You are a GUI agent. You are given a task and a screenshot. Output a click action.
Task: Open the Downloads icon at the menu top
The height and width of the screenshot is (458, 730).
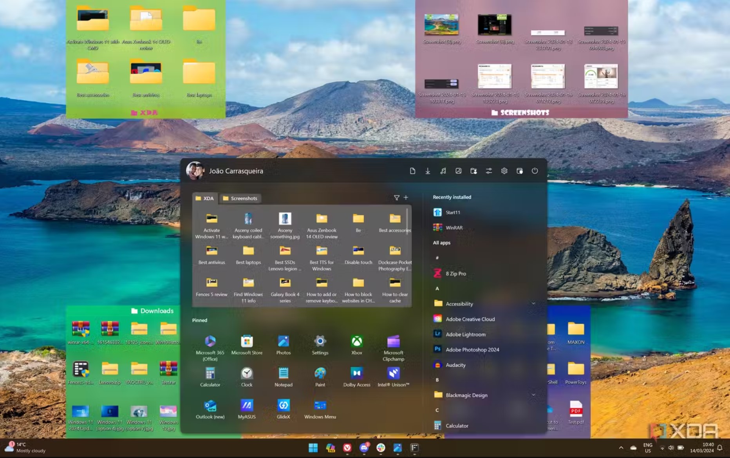click(x=427, y=171)
